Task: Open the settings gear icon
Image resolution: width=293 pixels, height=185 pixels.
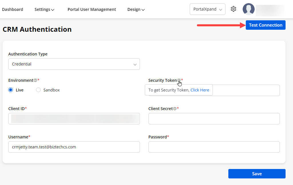Action: coord(233,9)
